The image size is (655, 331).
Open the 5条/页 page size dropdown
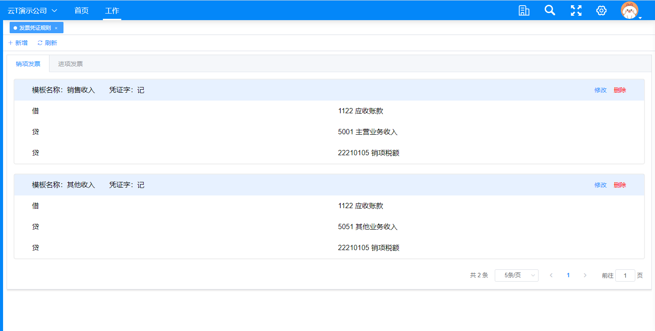(x=516, y=275)
